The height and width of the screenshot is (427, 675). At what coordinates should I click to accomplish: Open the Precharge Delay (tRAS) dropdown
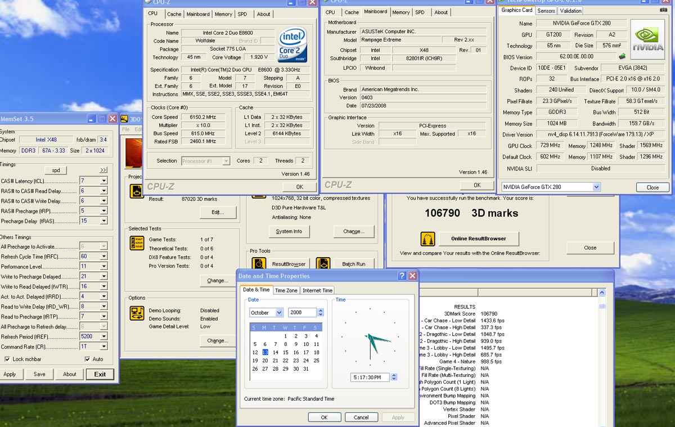(103, 221)
